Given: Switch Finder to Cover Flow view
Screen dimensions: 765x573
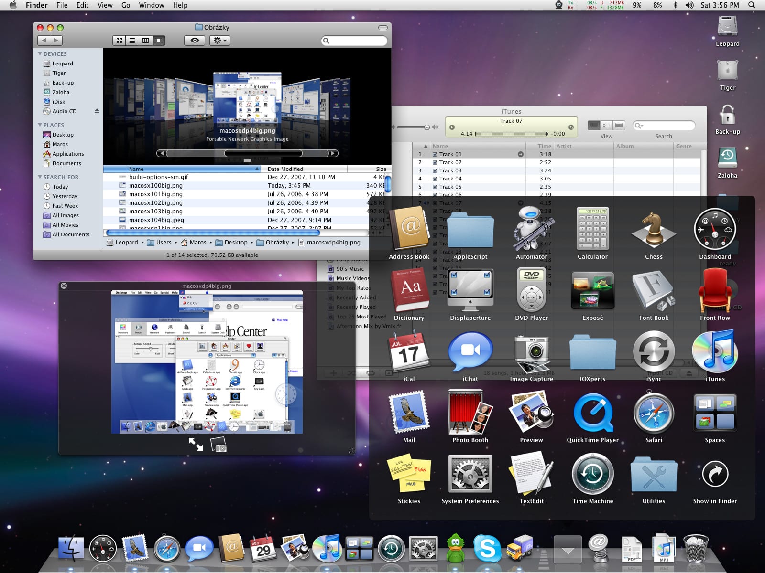Looking at the screenshot, I should point(158,41).
